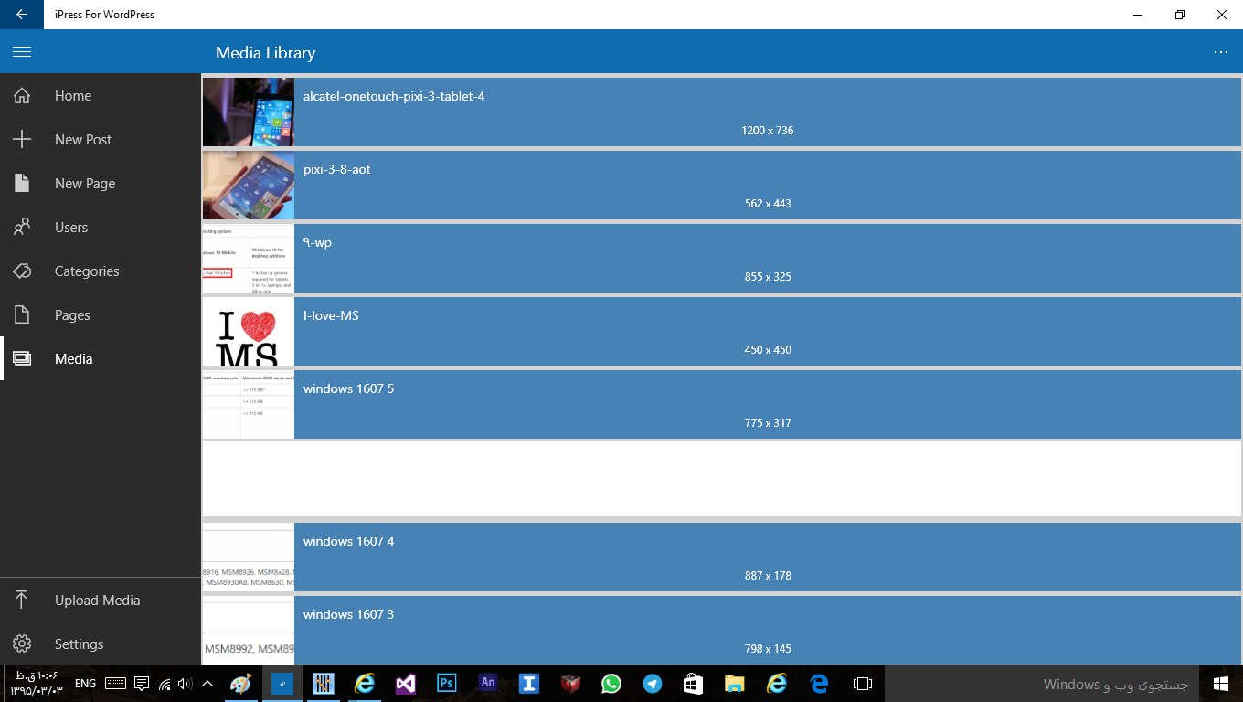Open the windows 1607 5 thumbnail
The image size is (1243, 702).
(249, 404)
